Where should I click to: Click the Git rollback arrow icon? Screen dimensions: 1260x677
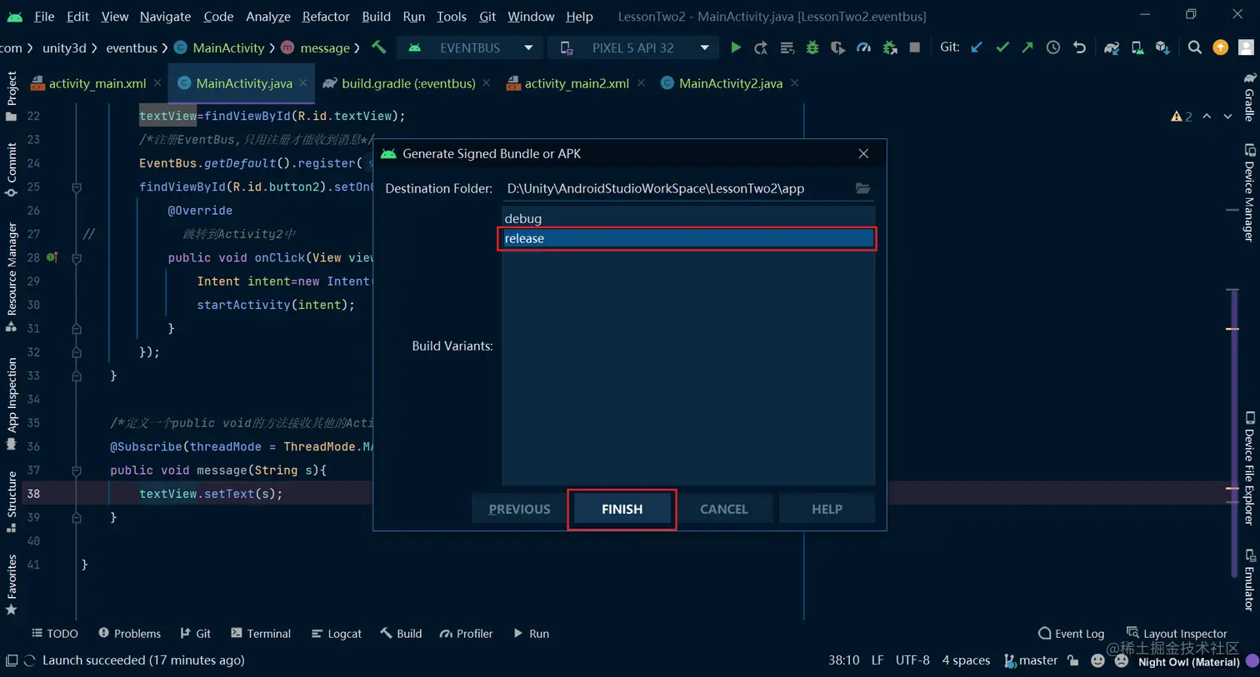tap(1079, 47)
